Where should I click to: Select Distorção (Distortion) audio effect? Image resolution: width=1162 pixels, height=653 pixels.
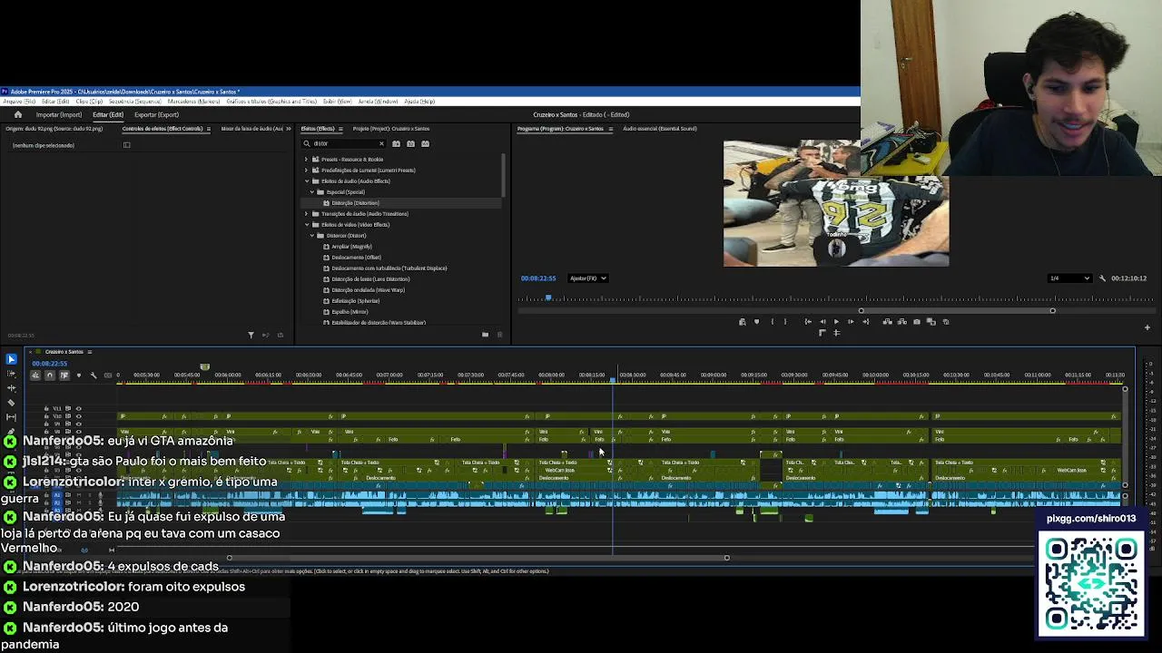point(355,203)
